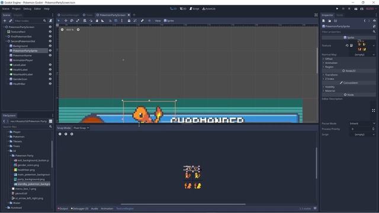
Task: Switch to the AssetLib workspace
Action: click(x=208, y=9)
